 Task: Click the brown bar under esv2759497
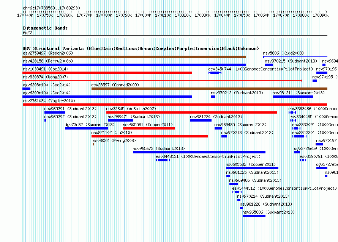coord(134,57)
